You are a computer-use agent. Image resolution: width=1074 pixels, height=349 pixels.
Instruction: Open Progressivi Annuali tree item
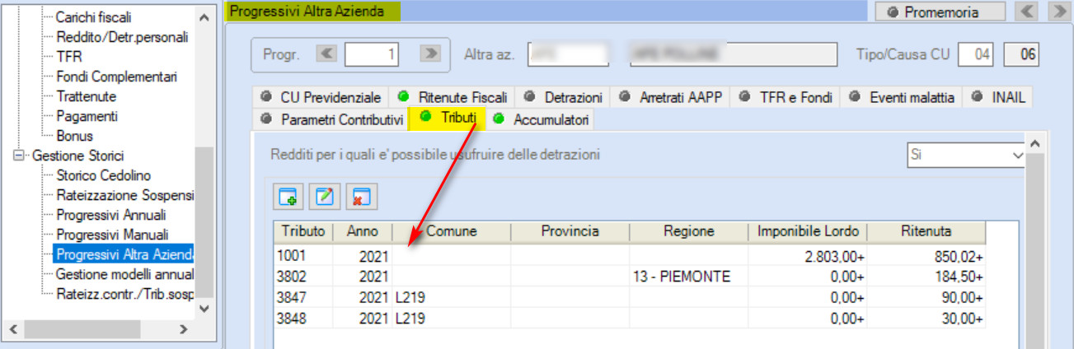point(111,215)
